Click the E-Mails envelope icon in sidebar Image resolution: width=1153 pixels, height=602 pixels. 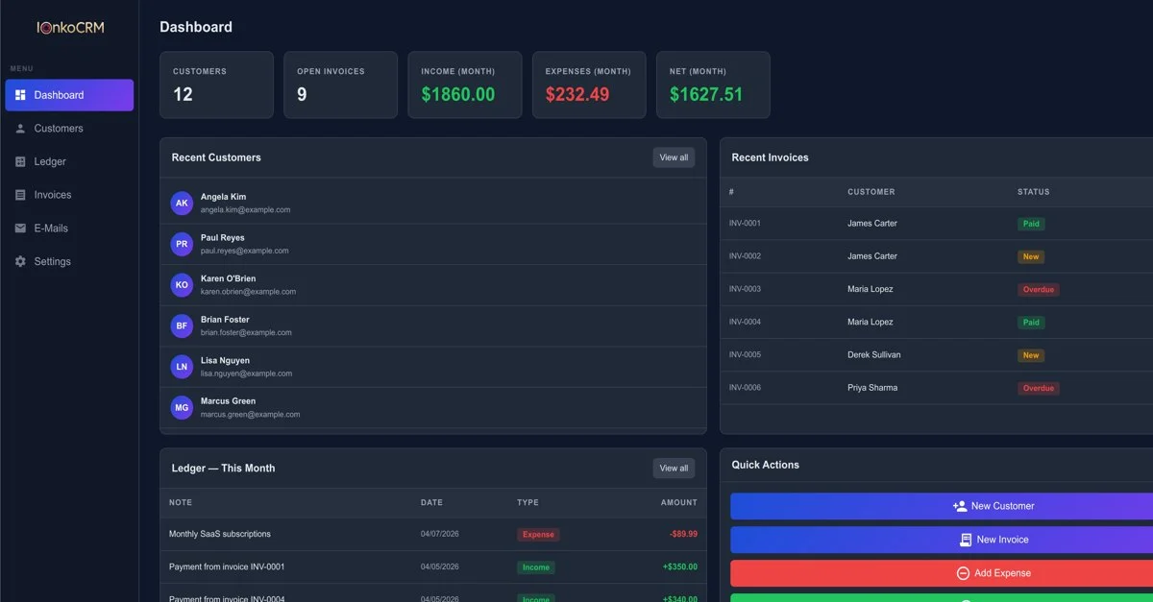coord(20,229)
